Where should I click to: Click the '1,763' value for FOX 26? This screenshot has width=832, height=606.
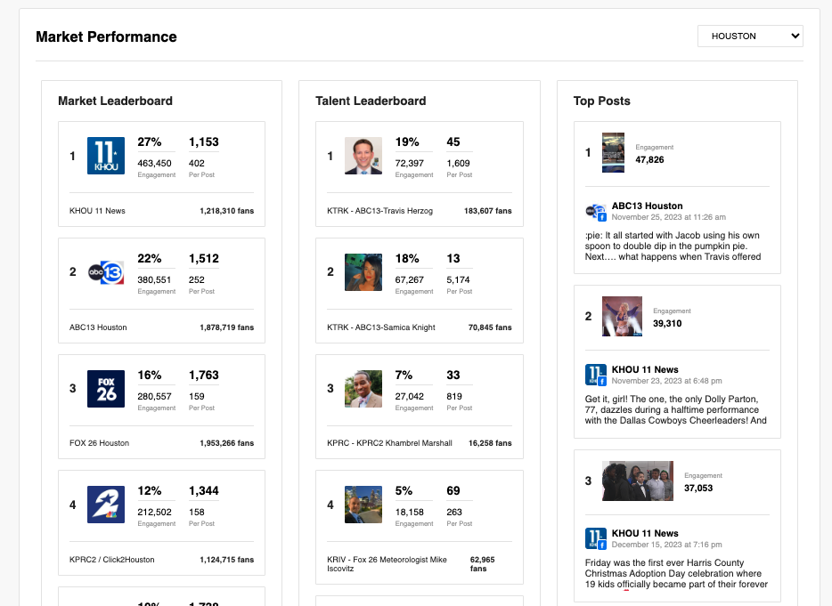coord(204,376)
